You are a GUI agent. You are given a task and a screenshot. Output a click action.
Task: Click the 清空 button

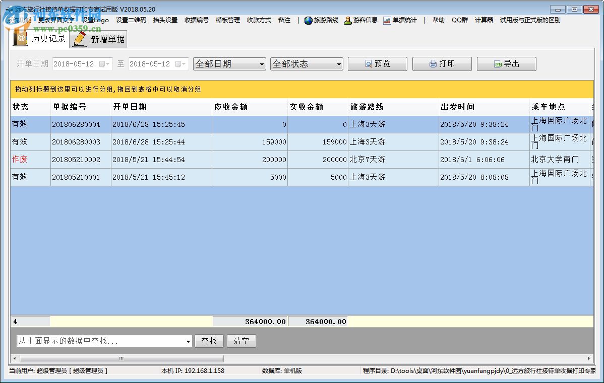tap(241, 341)
